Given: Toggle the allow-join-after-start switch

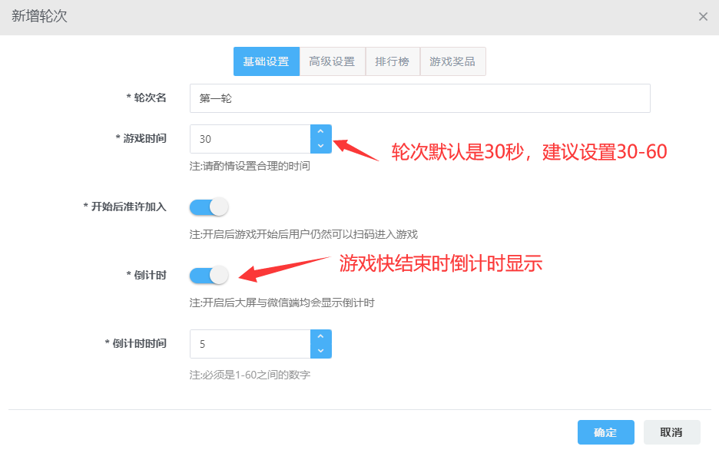Looking at the screenshot, I should 208,207.
